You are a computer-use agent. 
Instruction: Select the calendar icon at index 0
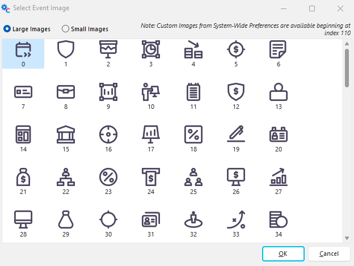[23, 50]
